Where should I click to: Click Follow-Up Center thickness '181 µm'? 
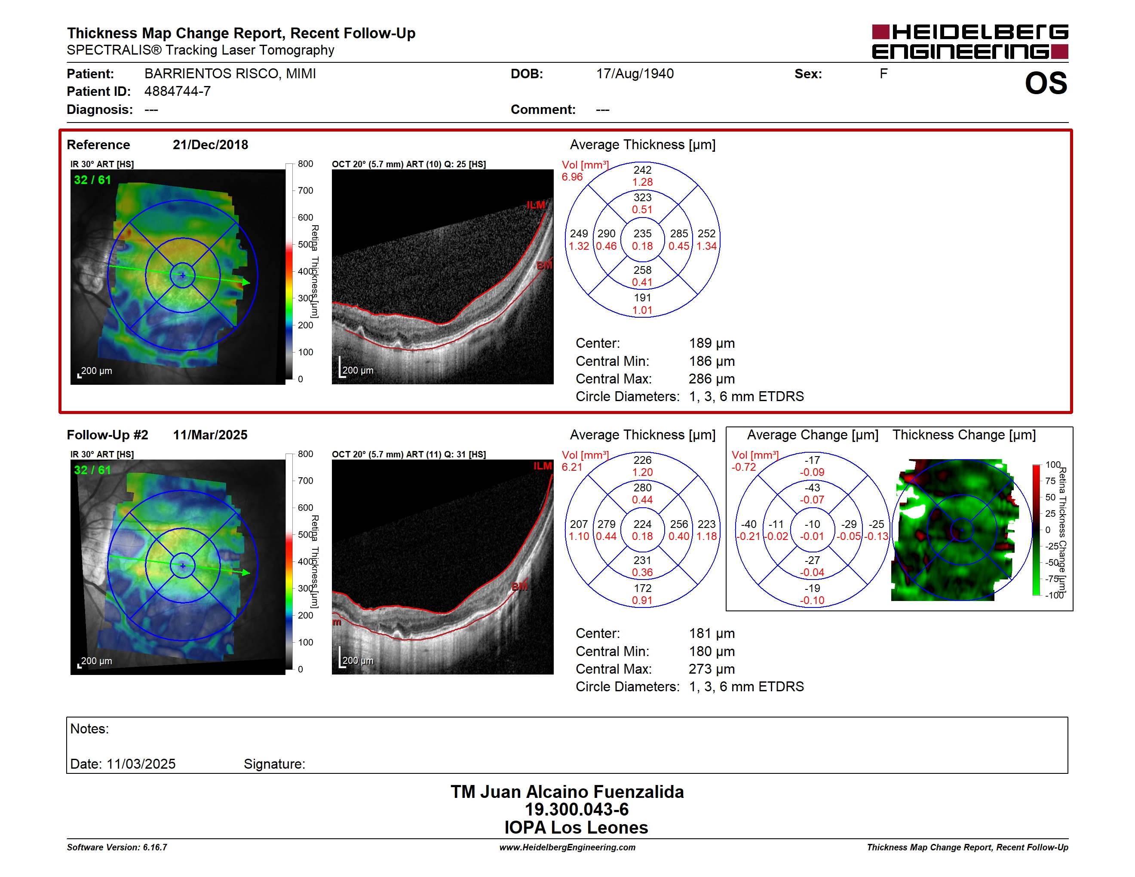point(712,633)
